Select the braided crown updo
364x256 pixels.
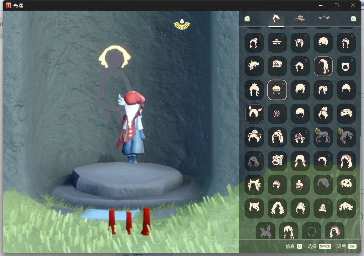pos(300,208)
